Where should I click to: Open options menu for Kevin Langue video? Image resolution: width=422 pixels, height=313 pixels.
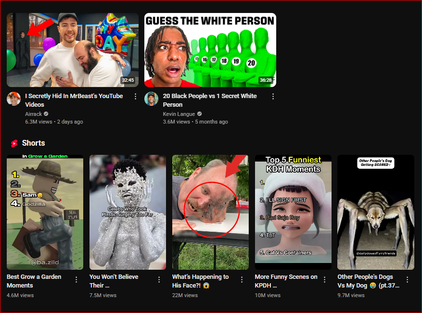[x=273, y=97]
